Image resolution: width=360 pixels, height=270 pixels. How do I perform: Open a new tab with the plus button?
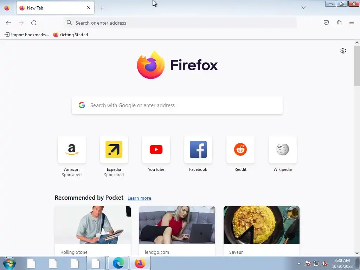click(102, 8)
